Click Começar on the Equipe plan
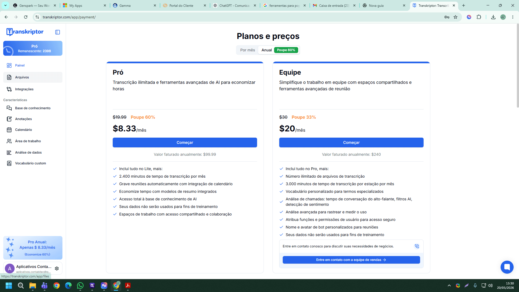519x292 pixels. (x=351, y=142)
